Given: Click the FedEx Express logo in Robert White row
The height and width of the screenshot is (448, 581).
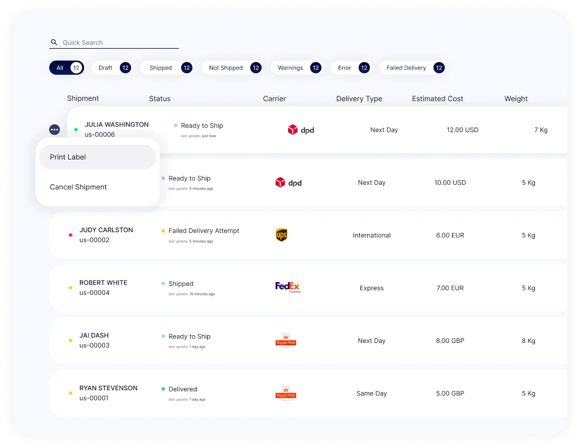Looking at the screenshot, I should tap(288, 287).
